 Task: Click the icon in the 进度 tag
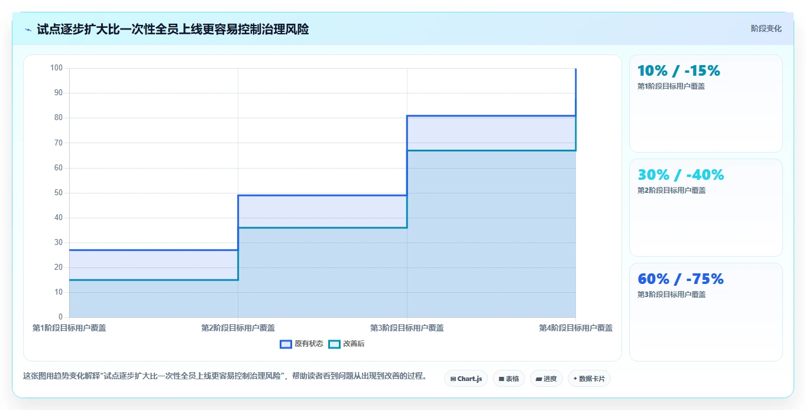coord(539,379)
